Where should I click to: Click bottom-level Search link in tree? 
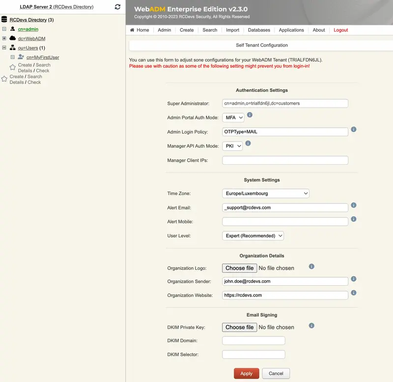point(34,77)
